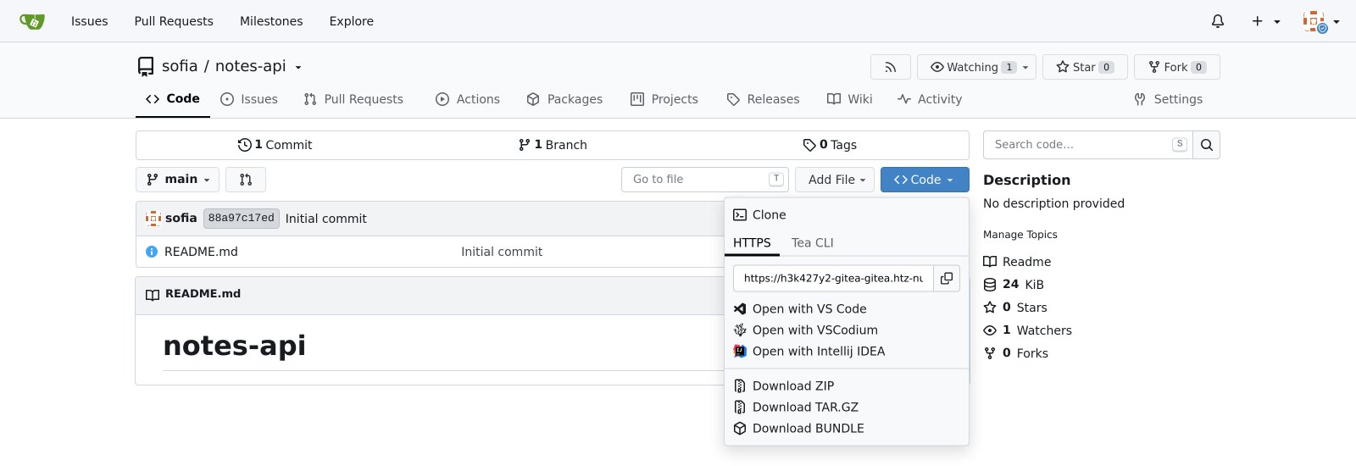This screenshot has height=466, width=1356.
Task: Open Initial commit message in header row
Action: (x=326, y=219)
